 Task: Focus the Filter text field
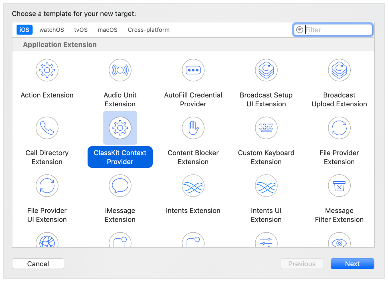(337, 30)
